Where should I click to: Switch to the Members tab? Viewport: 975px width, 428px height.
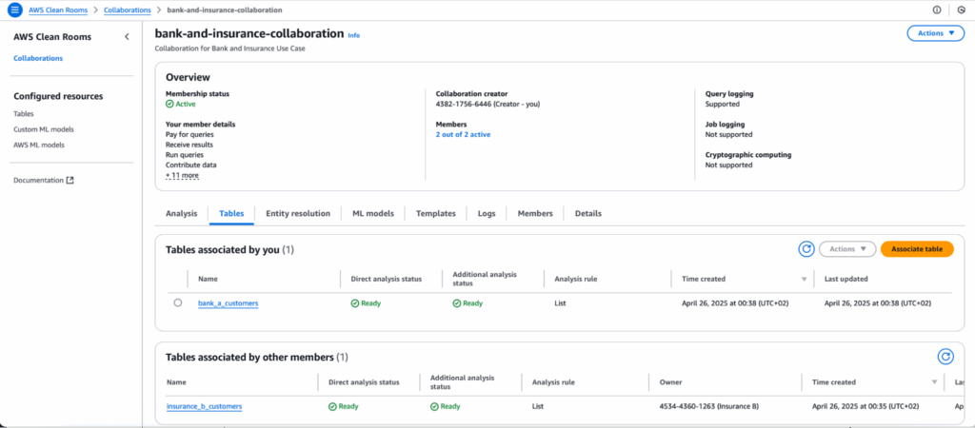click(535, 213)
